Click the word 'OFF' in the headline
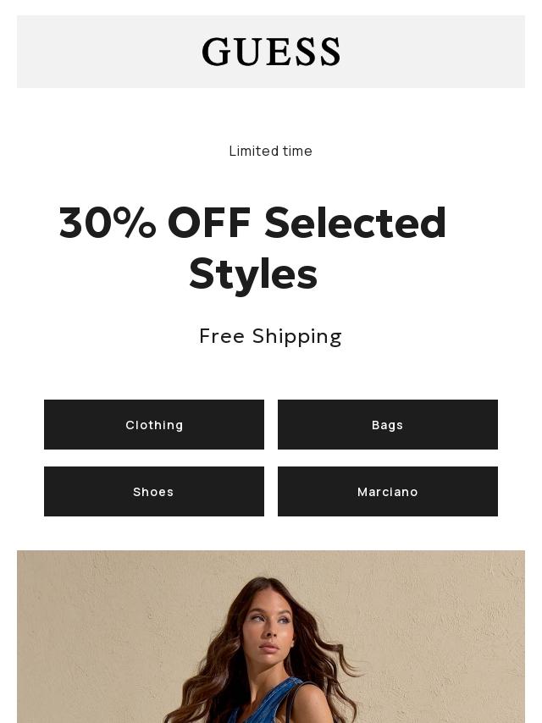Screen dimensions: 542x723 point(209,224)
